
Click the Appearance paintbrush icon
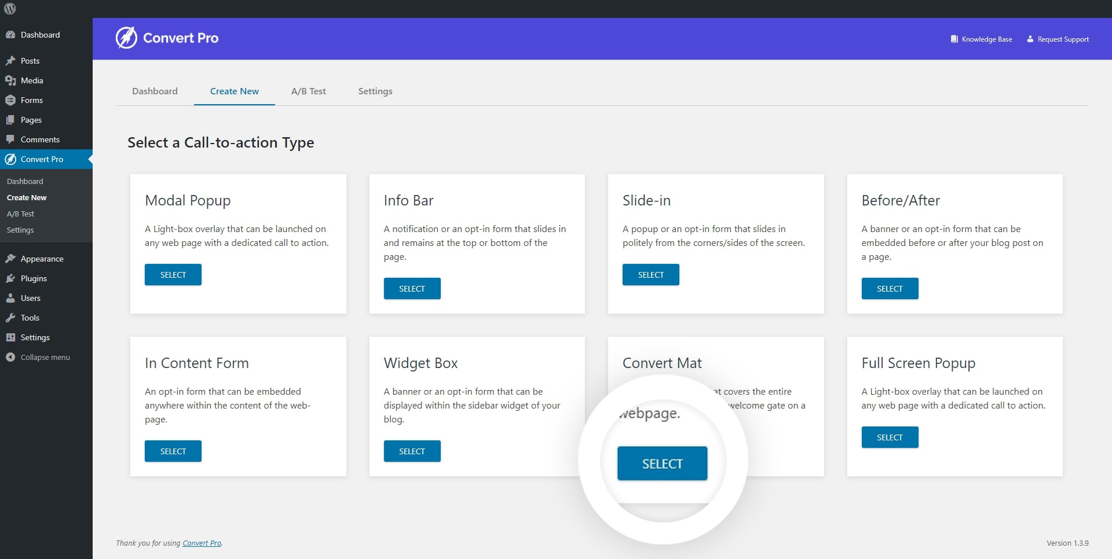[x=10, y=259]
